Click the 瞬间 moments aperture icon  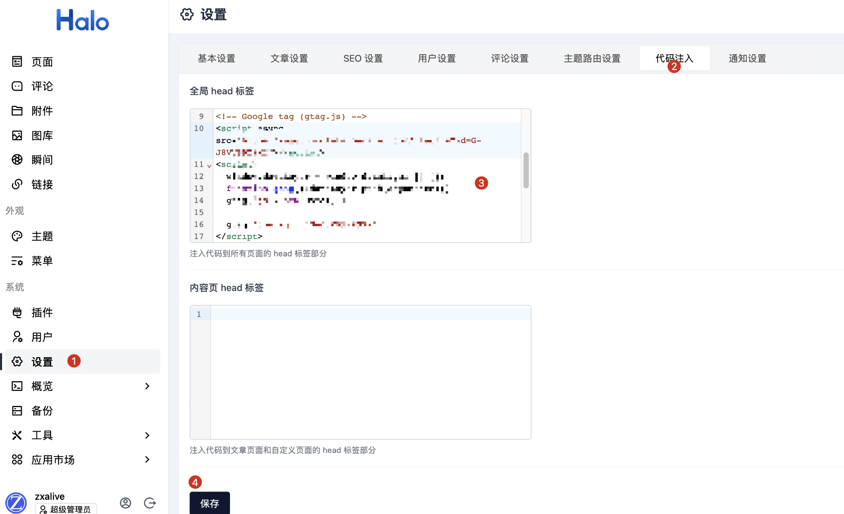point(17,160)
